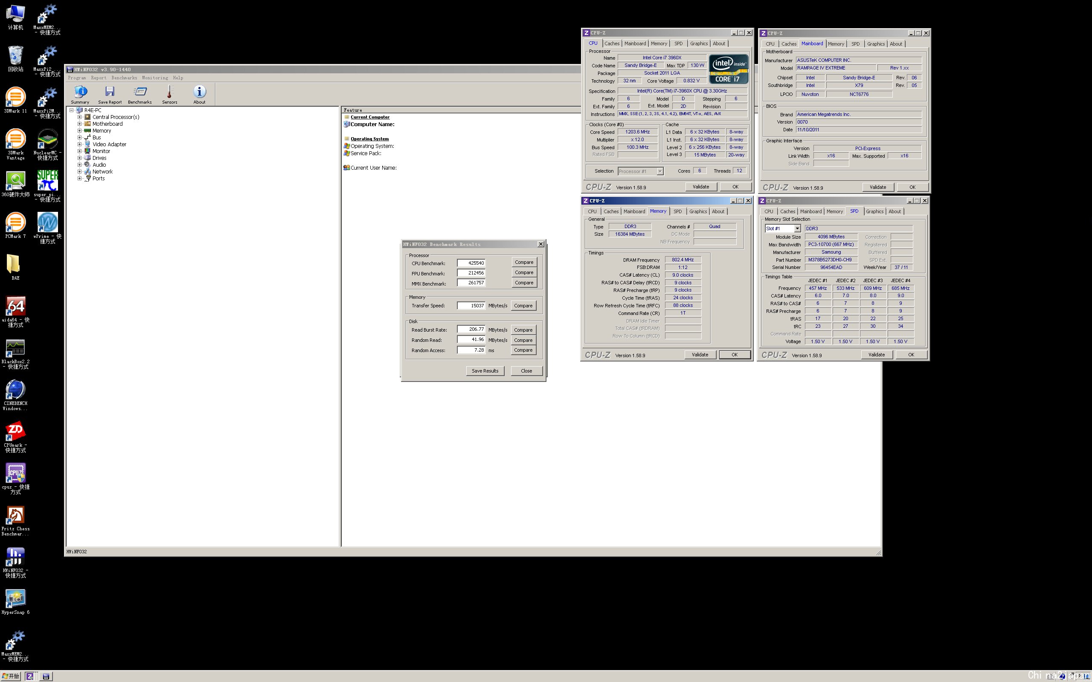Open the PCMark 7 desktop icon
Image resolution: width=1092 pixels, height=682 pixels.
pyautogui.click(x=15, y=225)
